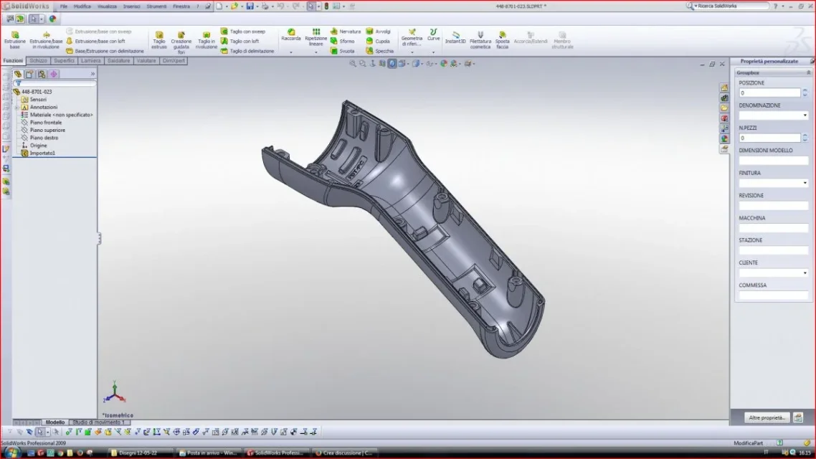Click the POSIZIONE stepper arrows

805,93
